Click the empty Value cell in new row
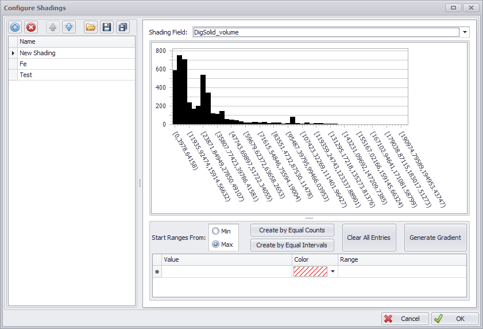 coord(227,271)
